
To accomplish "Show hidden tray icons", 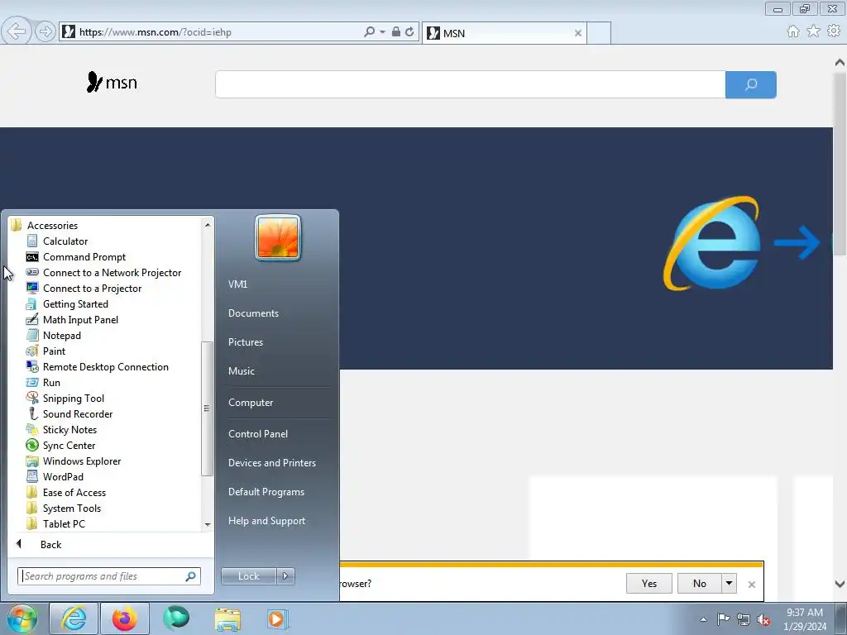I will point(703,619).
